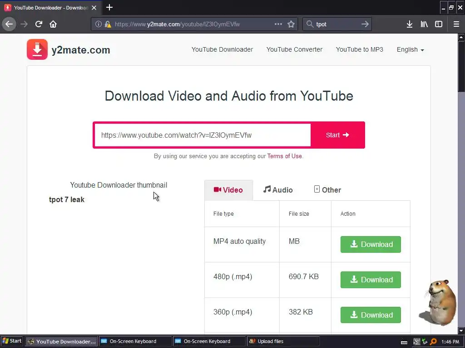Open the browser downloads panel

(x=410, y=24)
